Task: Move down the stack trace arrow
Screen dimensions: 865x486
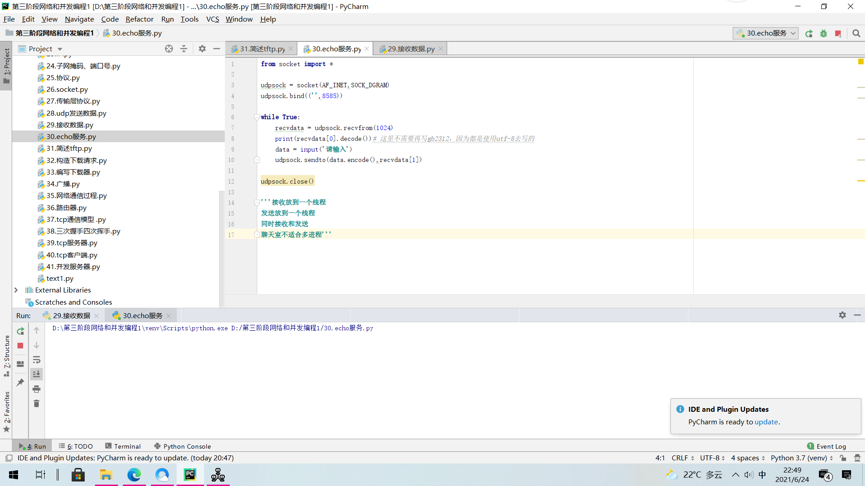Action: pos(36,345)
